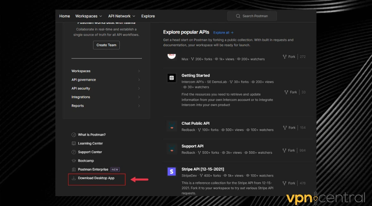
Task: Click the Search Postman field
Action: [252, 16]
